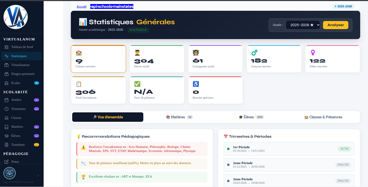The width and height of the screenshot is (368, 187).
Task: Switch to the Élèves tab showing 305
Action: coord(251,117)
